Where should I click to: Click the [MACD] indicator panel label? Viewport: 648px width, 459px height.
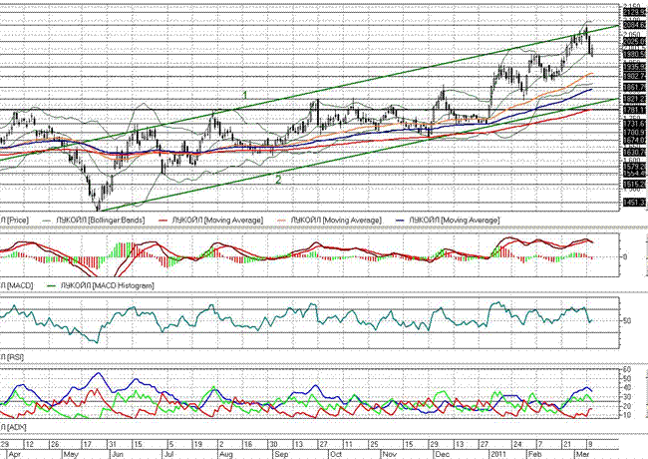click(18, 286)
